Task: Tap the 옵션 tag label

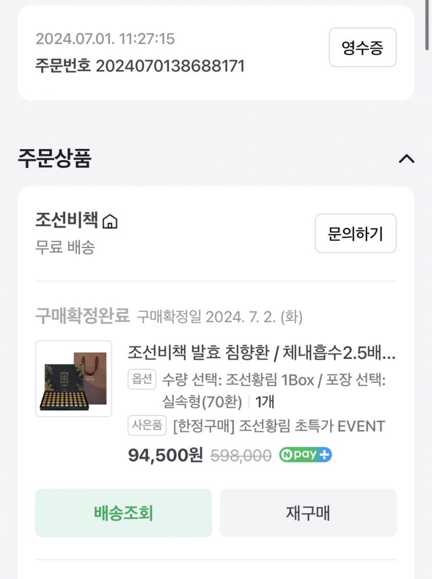Action: pos(142,379)
